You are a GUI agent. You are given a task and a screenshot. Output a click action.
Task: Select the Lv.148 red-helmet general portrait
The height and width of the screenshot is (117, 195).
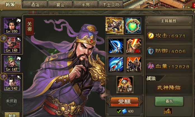pos(12,45)
